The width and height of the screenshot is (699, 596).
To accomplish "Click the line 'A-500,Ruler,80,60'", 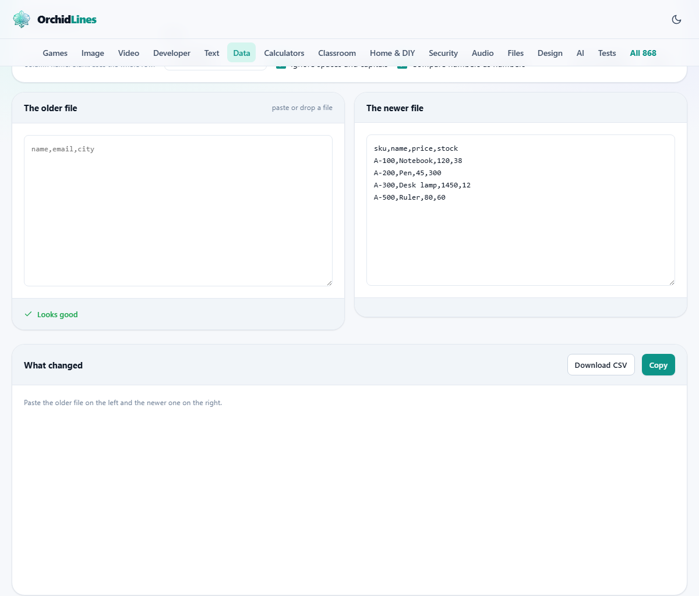I will 409,197.
